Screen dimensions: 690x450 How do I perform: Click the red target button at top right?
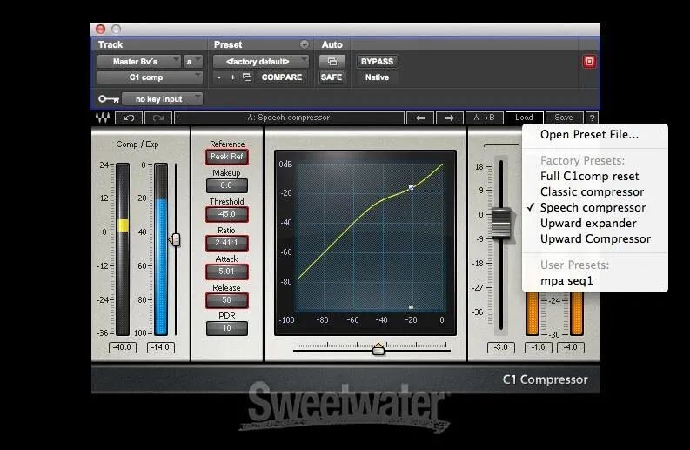point(589,61)
